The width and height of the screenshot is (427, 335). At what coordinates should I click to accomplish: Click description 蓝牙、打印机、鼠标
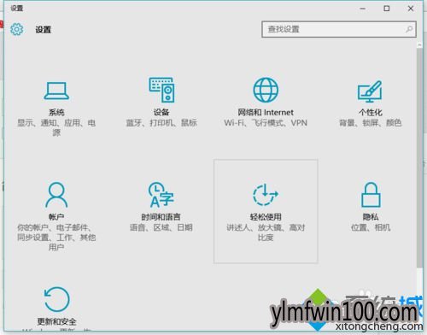pyautogui.click(x=161, y=123)
